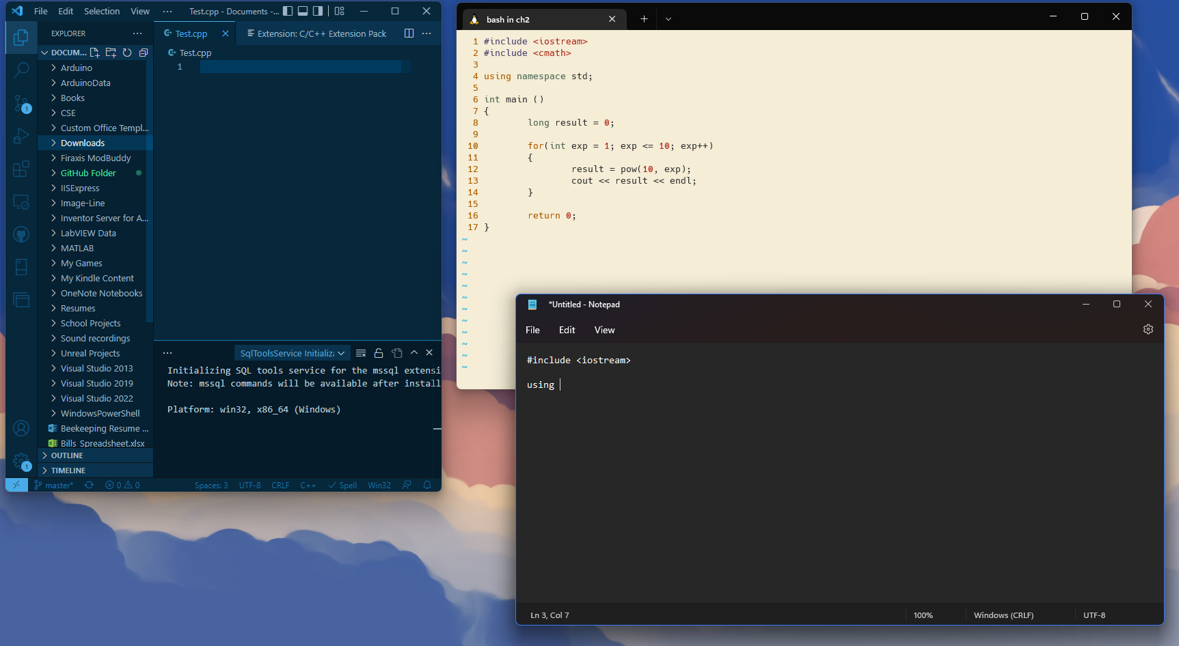Open the Selection menu in VS Code

[102, 11]
